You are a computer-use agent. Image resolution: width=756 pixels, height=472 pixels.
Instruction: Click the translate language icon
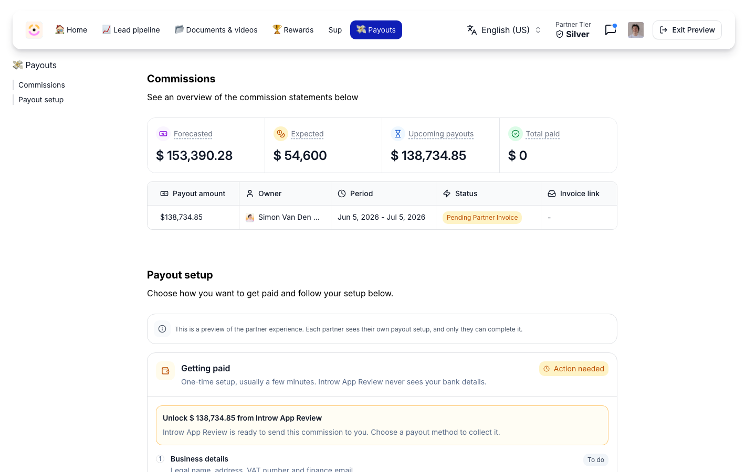(472, 30)
